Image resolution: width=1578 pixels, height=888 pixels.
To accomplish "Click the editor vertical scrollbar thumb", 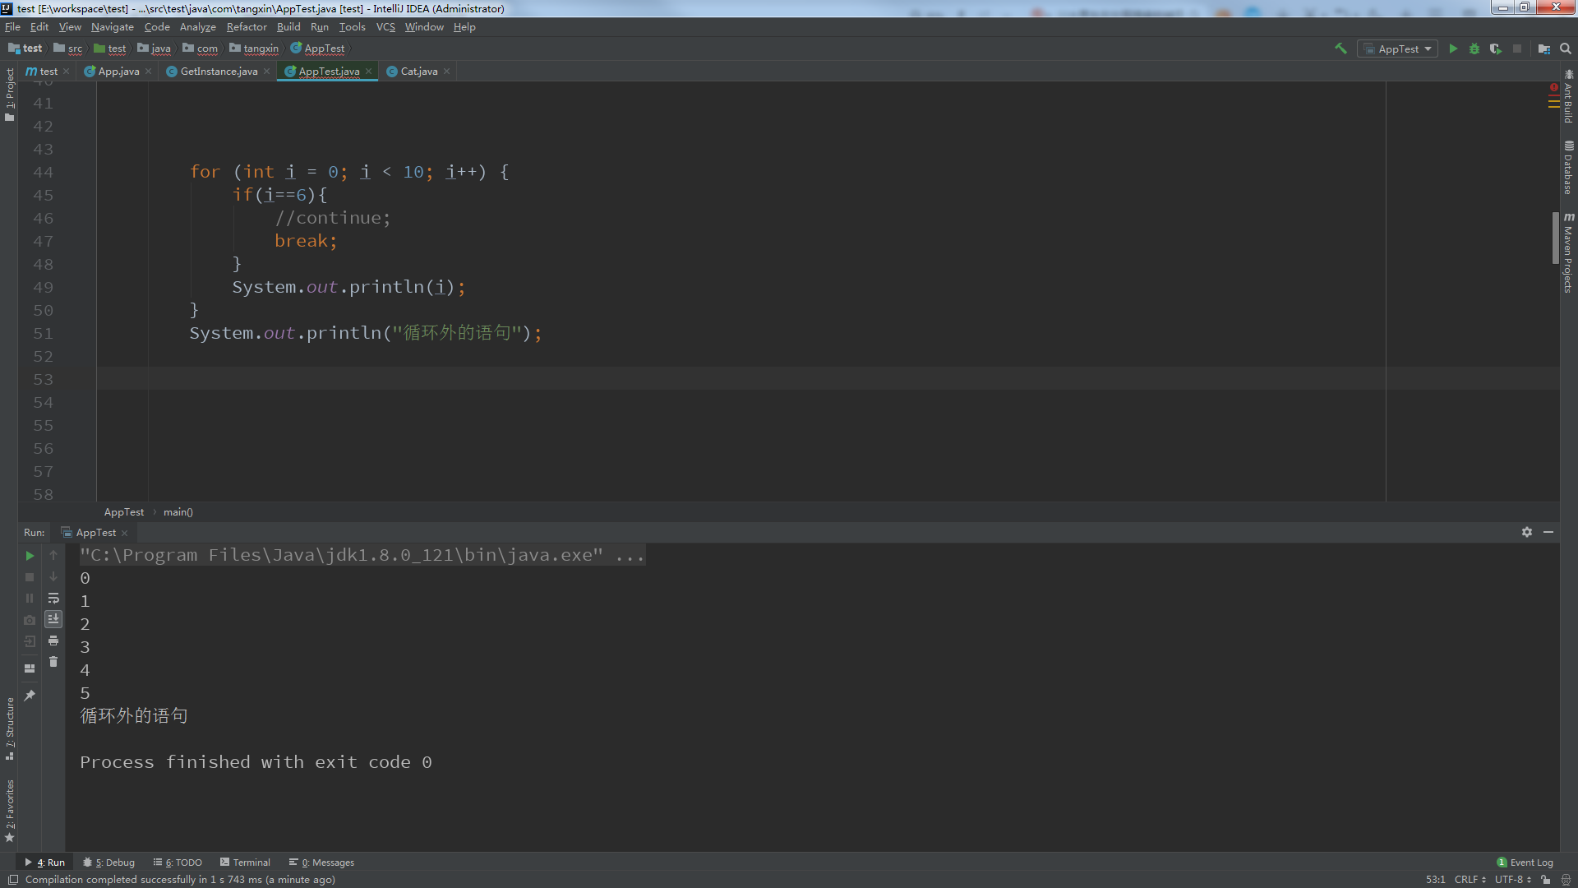I will point(1555,238).
